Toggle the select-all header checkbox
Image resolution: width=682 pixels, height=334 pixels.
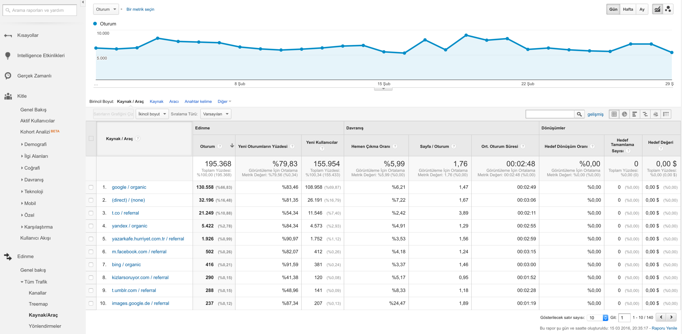pos(91,138)
